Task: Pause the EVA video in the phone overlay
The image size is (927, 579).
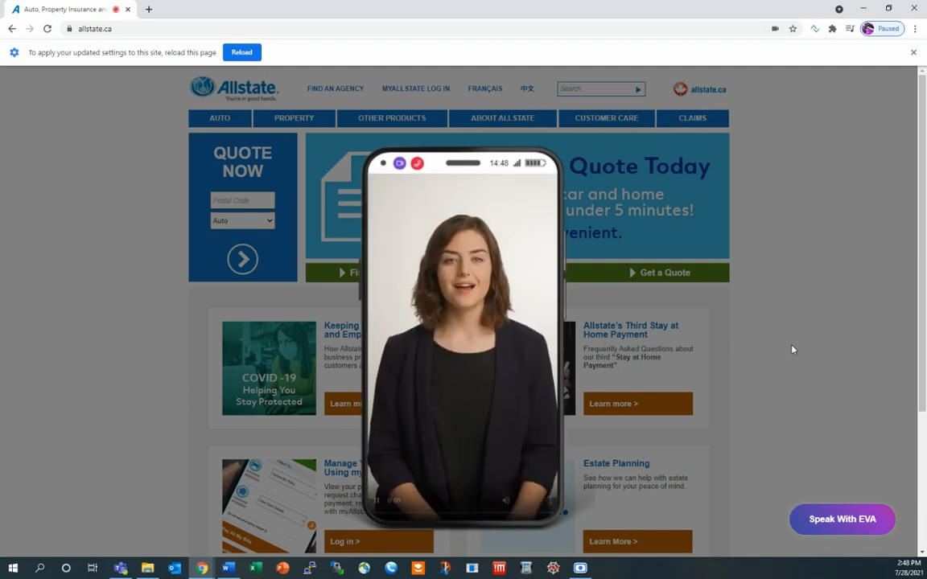Action: [x=377, y=500]
